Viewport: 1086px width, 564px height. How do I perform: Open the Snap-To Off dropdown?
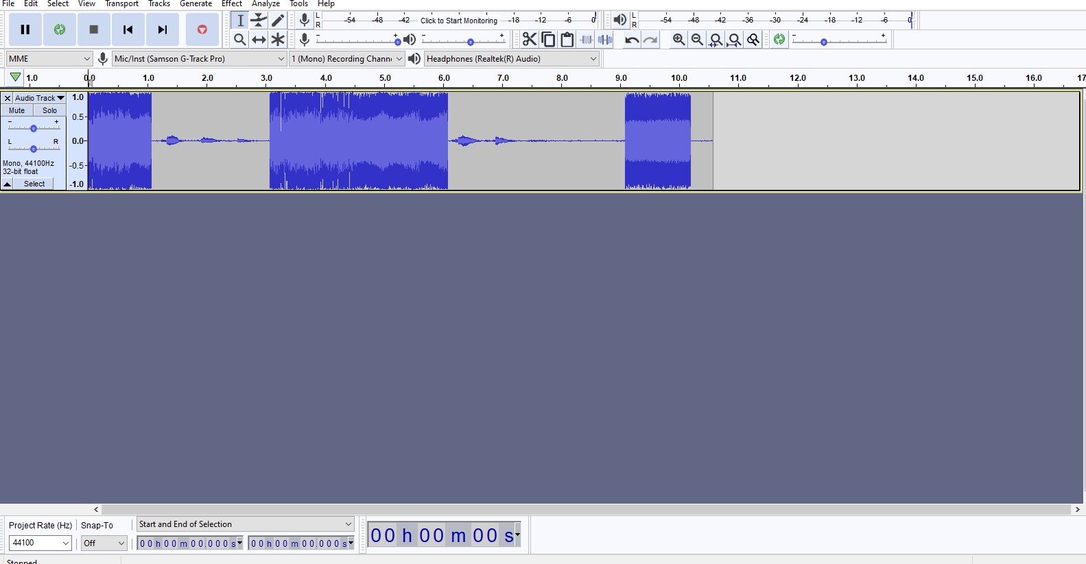point(104,543)
